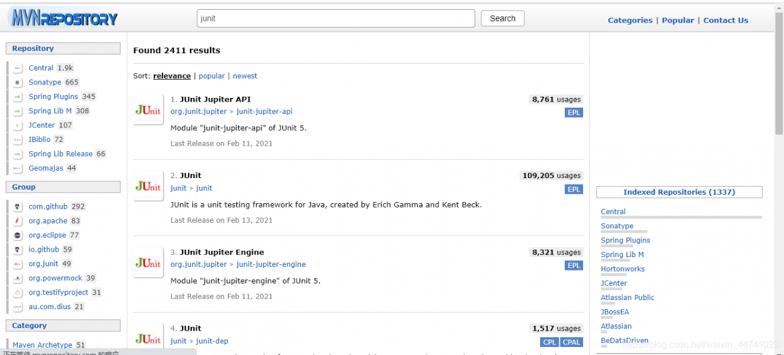Select the Repository section header
This screenshot has width=784, height=355.
pyautogui.click(x=63, y=48)
